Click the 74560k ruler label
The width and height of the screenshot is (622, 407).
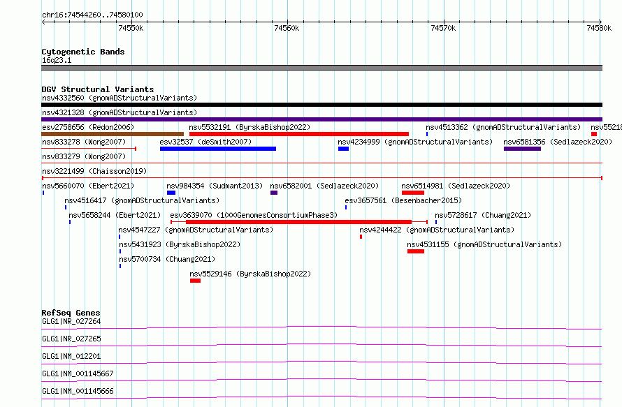pos(287,28)
